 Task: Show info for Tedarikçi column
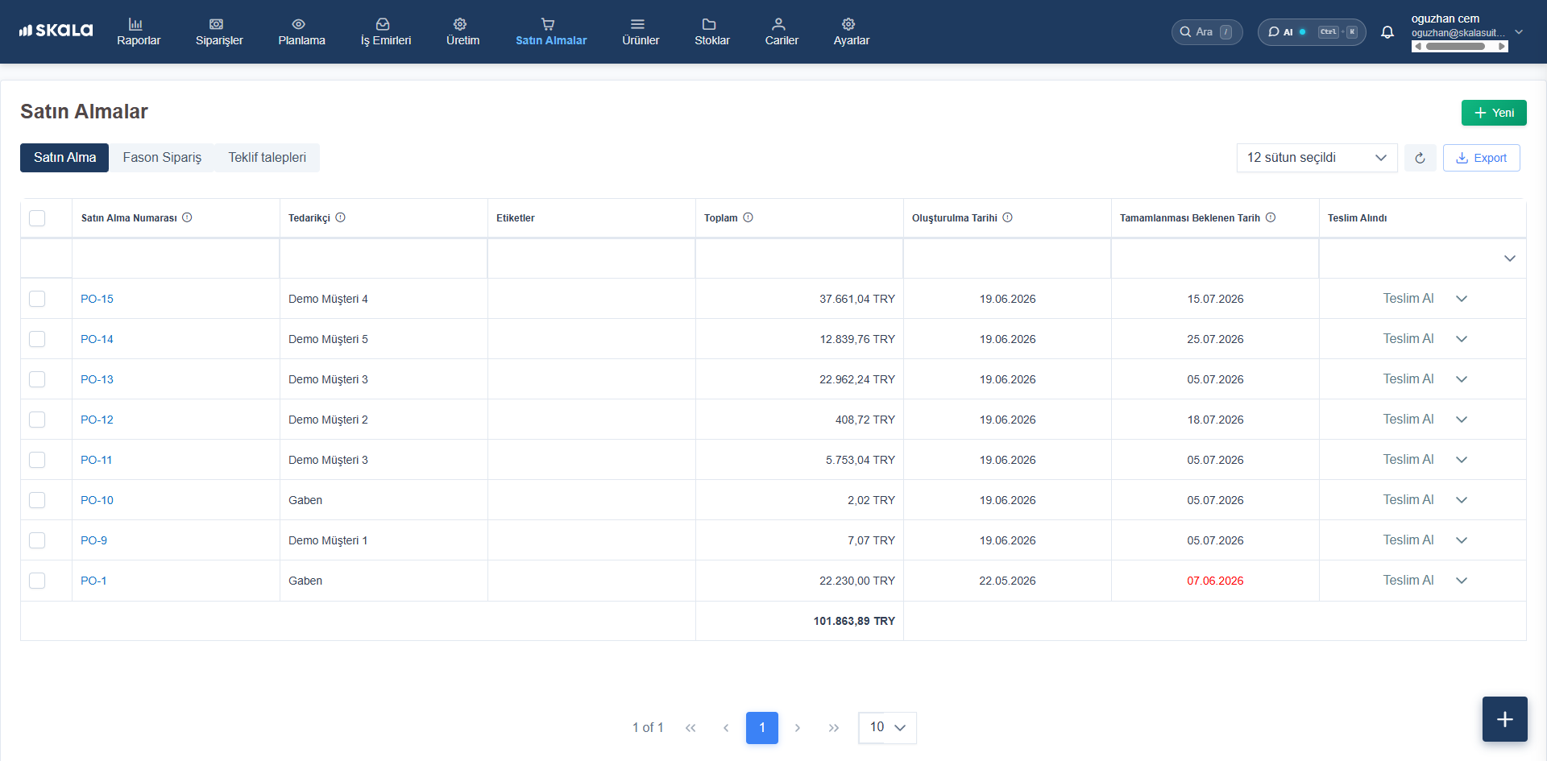pyautogui.click(x=341, y=217)
